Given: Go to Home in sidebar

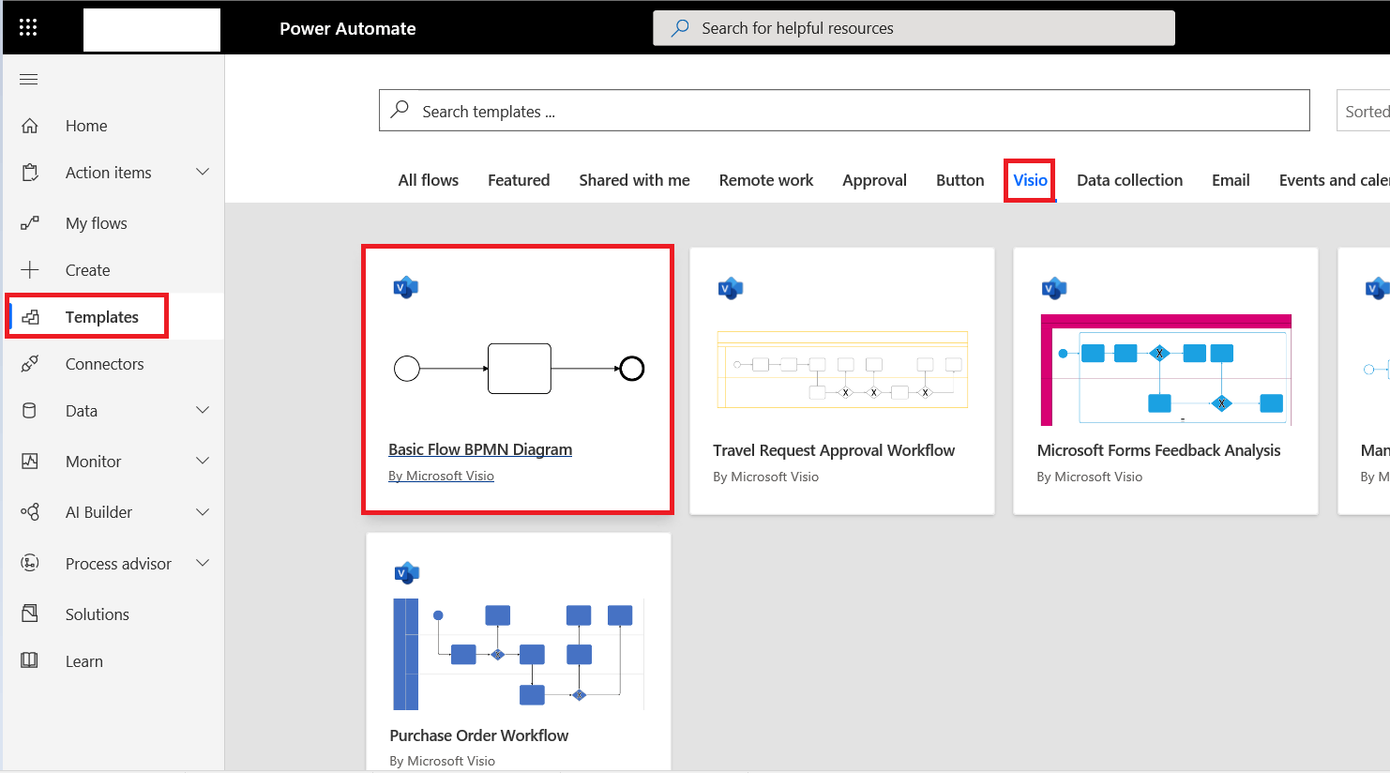Looking at the screenshot, I should point(86,126).
